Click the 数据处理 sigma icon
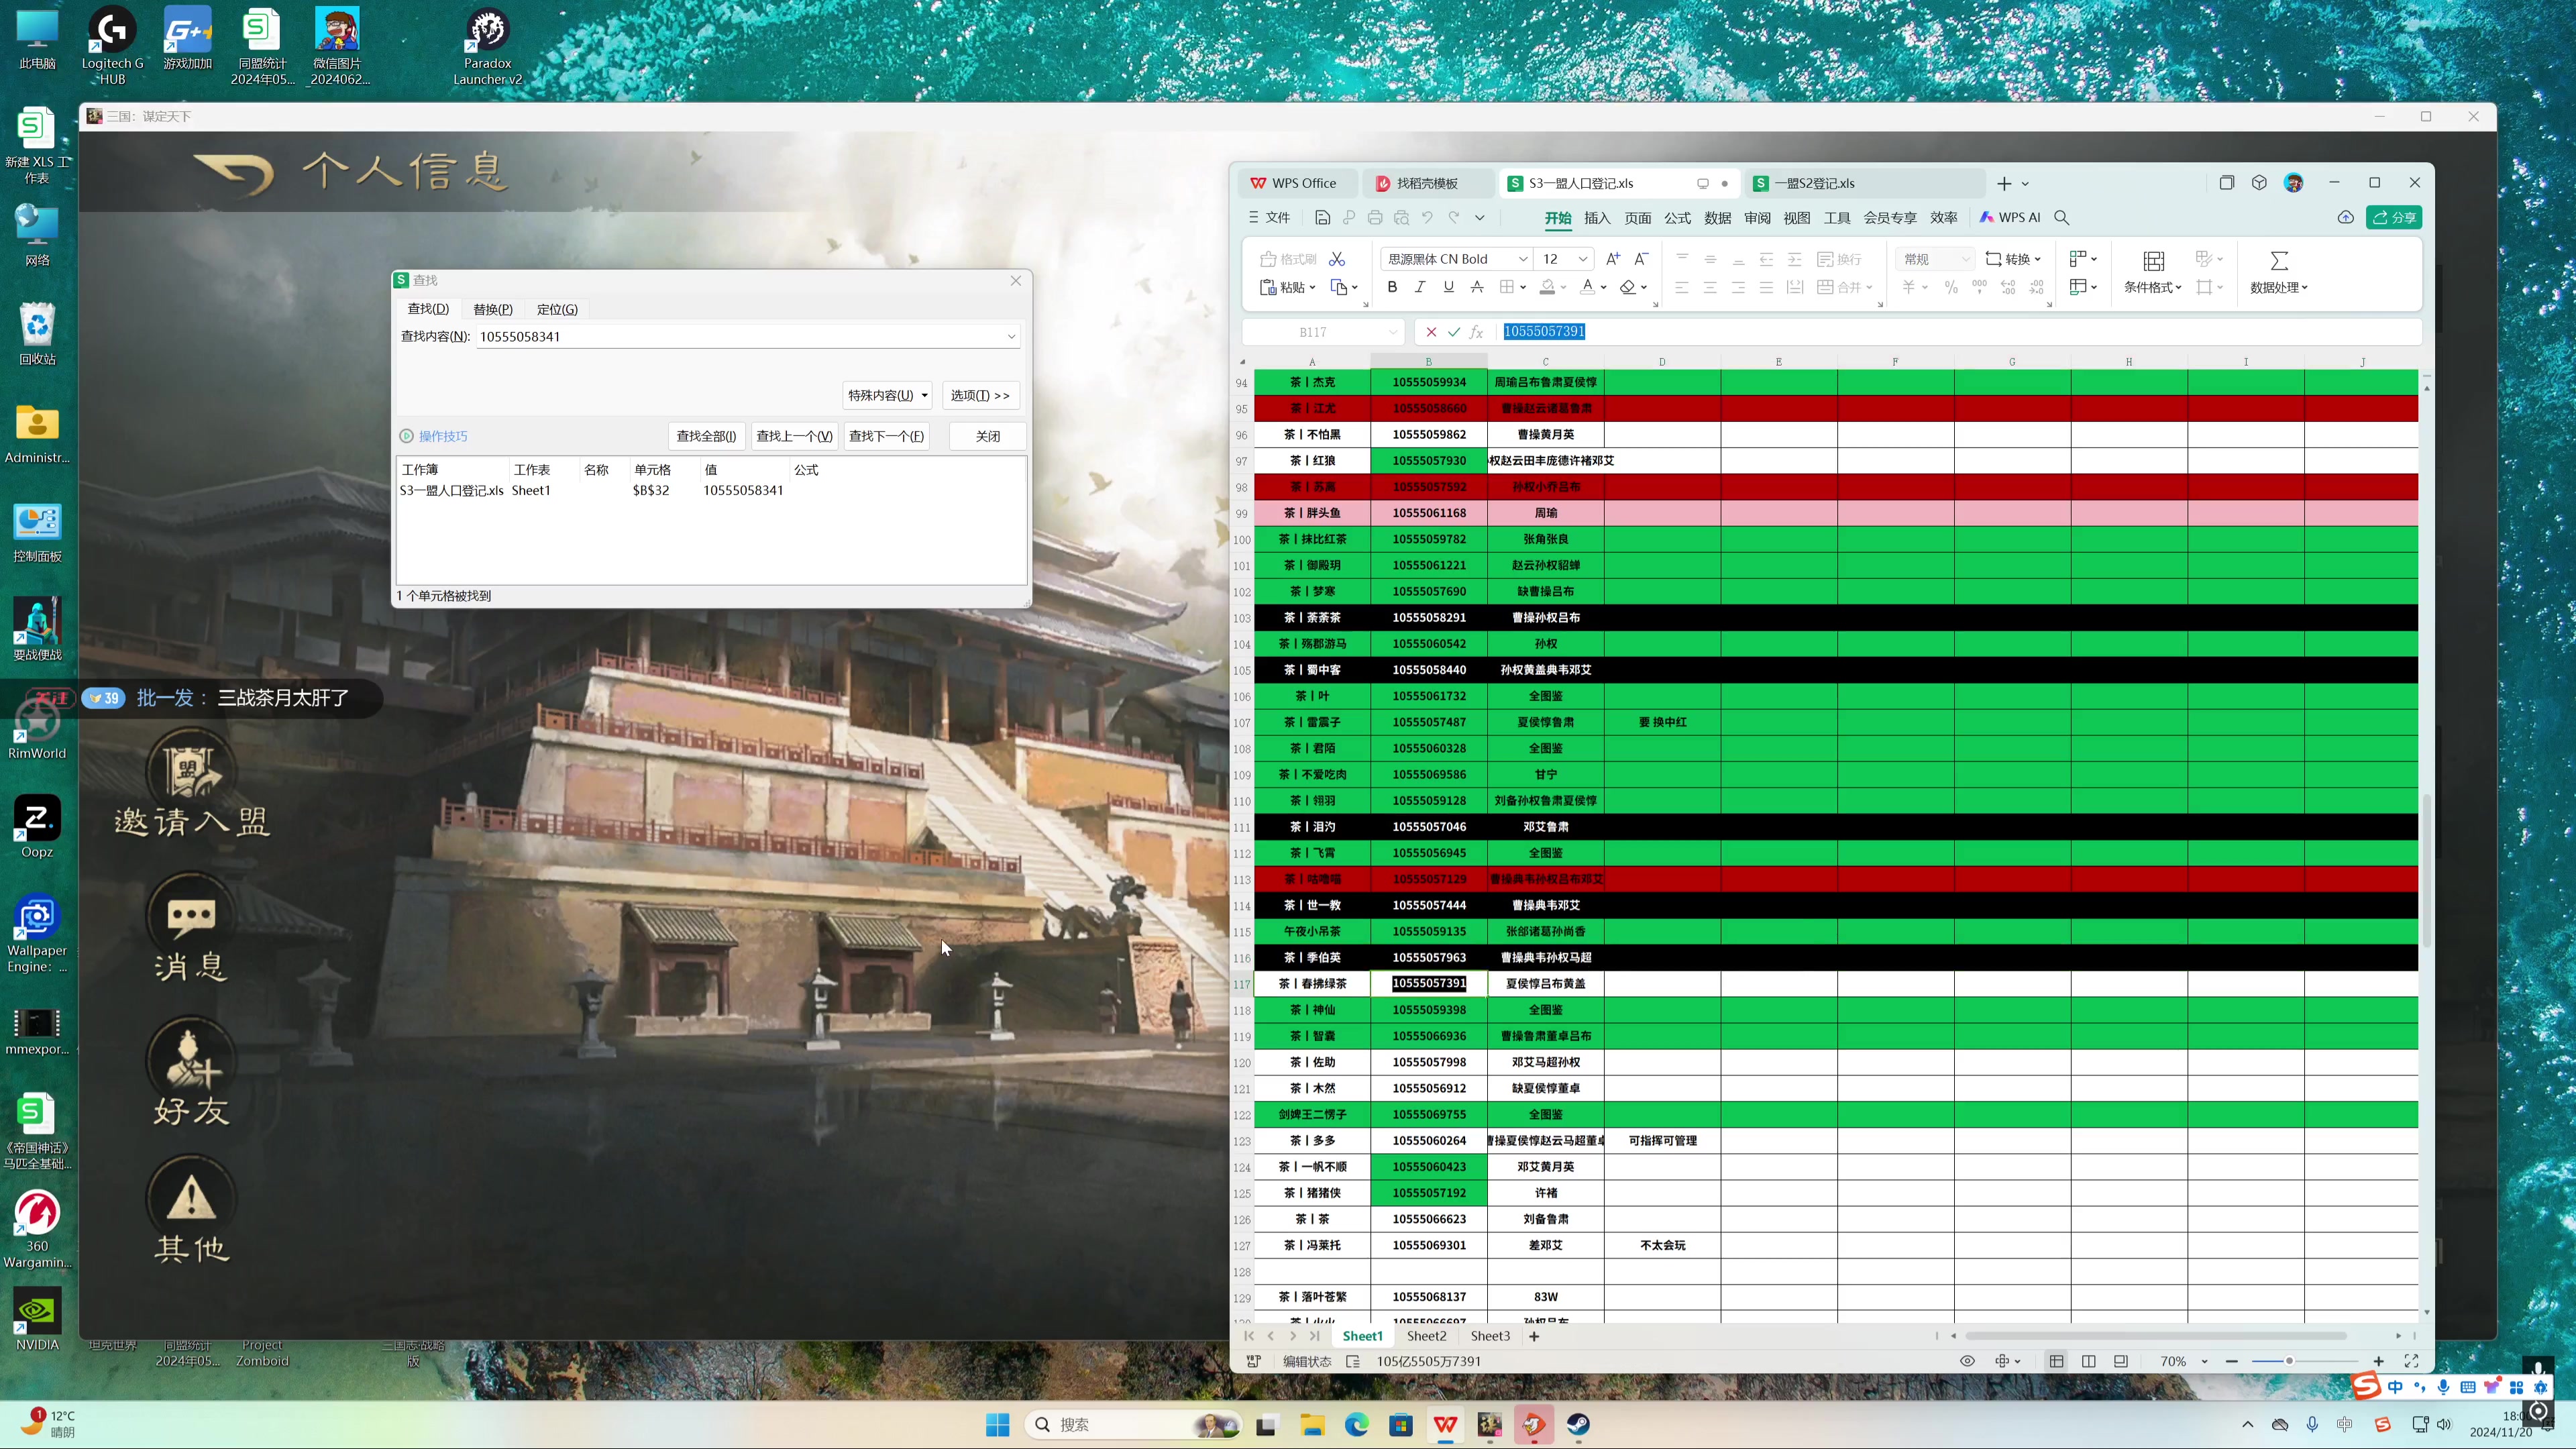The width and height of the screenshot is (2576, 1449). 2279,261
